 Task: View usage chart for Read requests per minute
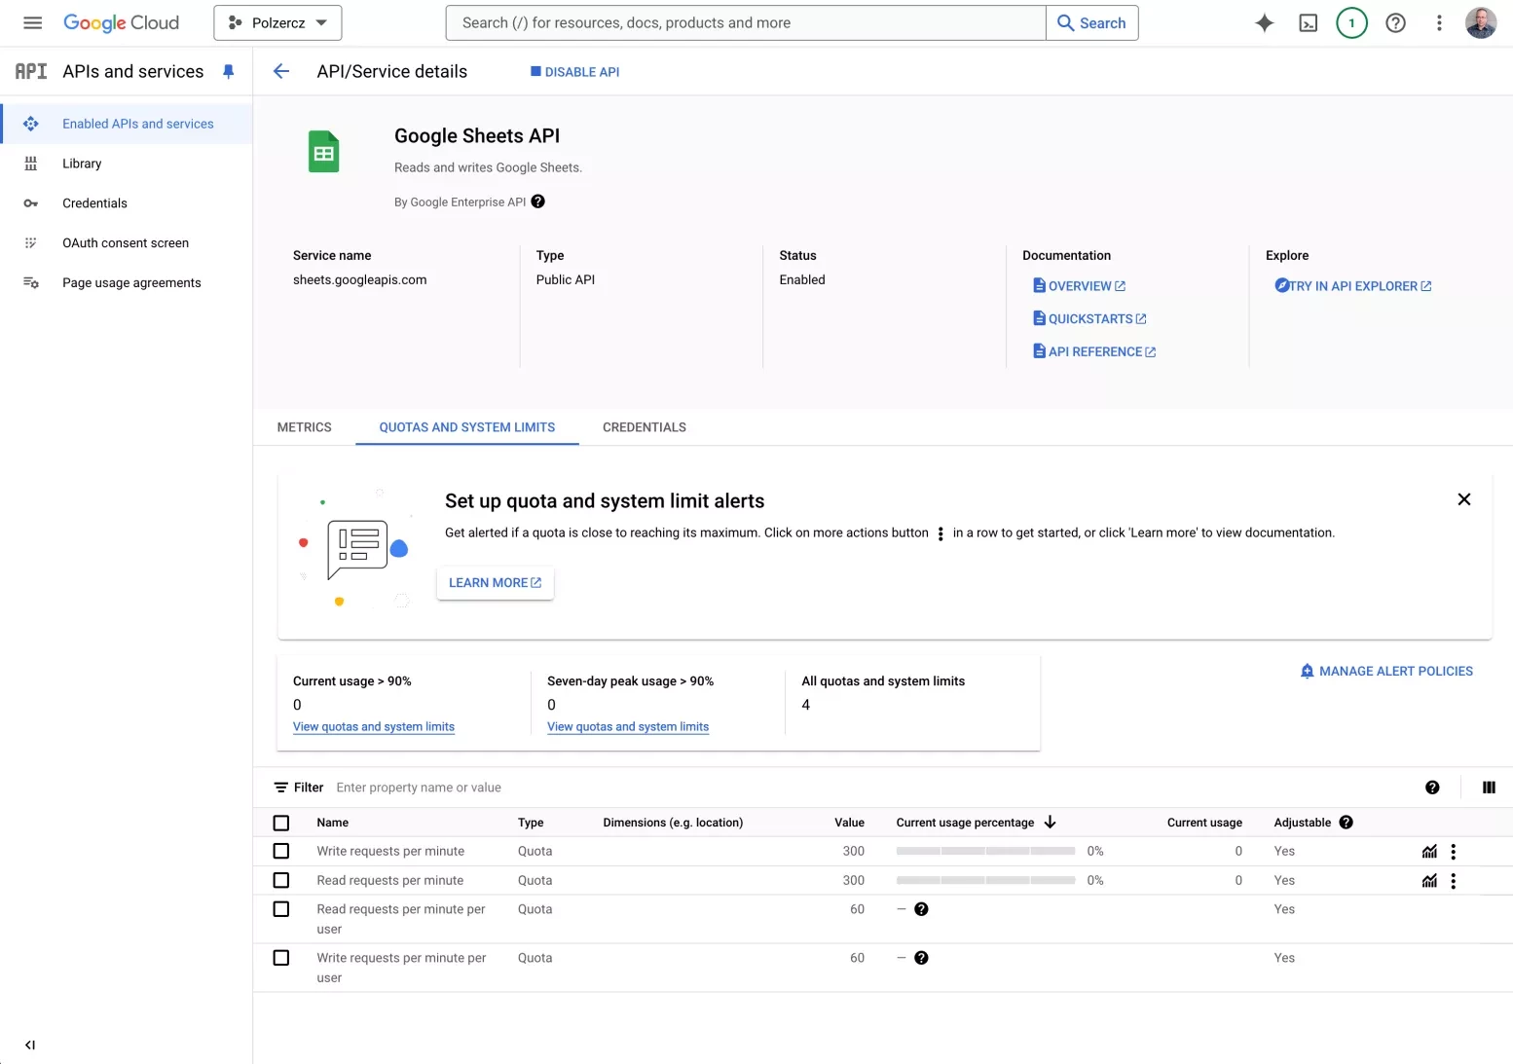1429,881
